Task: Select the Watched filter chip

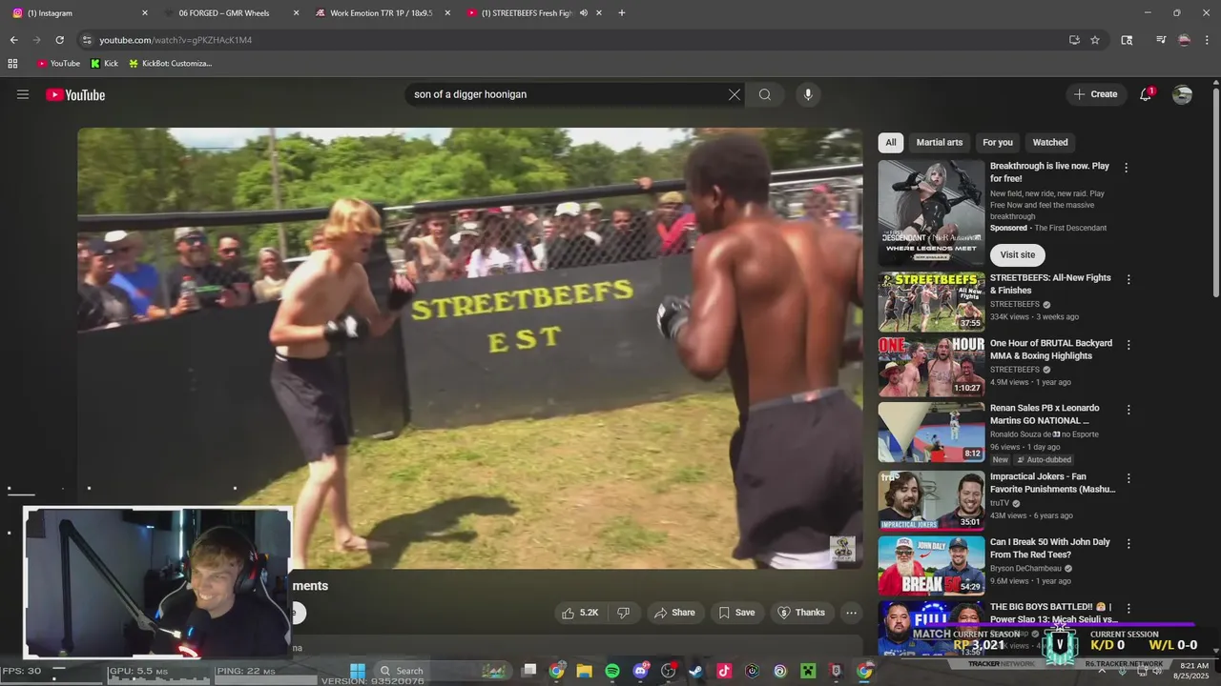Action: click(x=1050, y=142)
